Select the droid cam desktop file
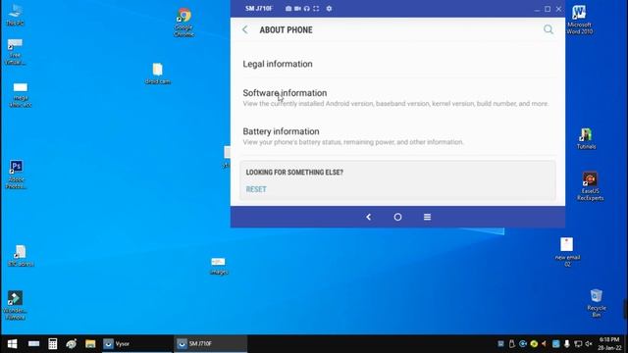The image size is (628, 353). tap(157, 74)
